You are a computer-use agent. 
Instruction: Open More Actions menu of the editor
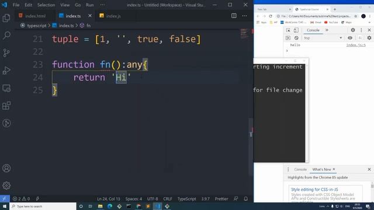[244, 16]
